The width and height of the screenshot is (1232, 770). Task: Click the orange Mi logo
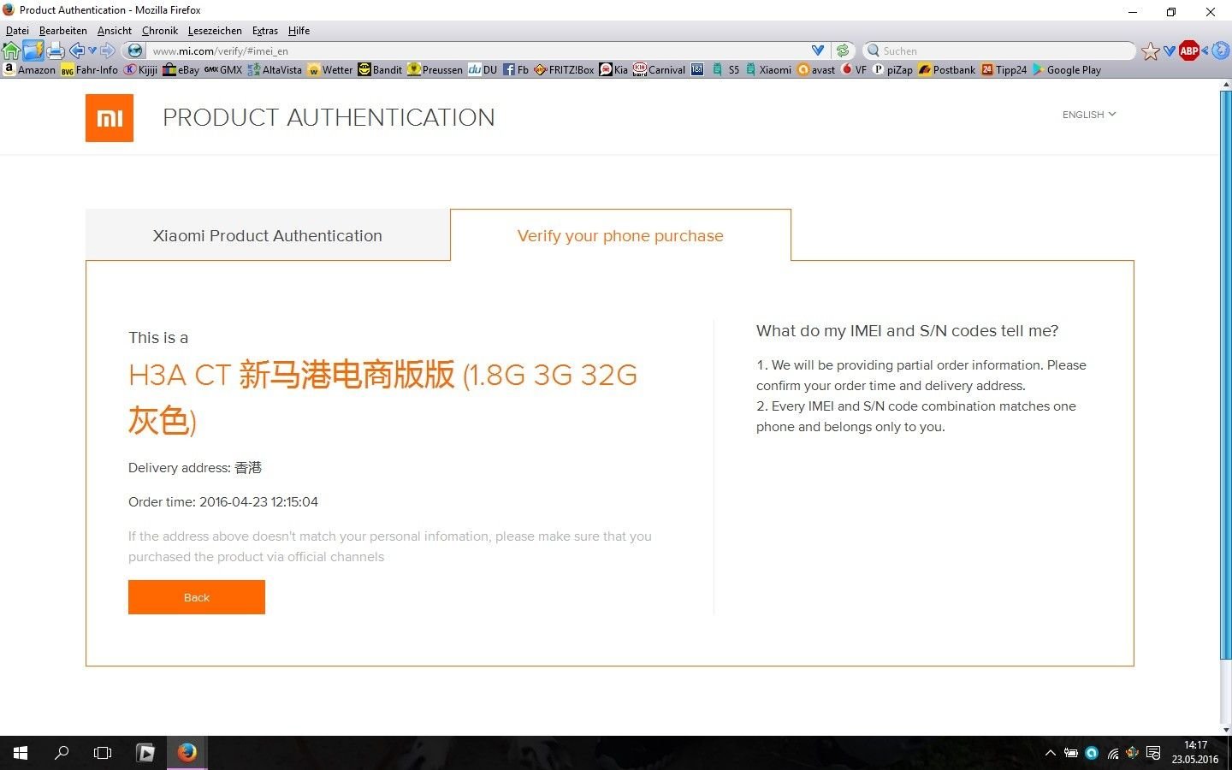pyautogui.click(x=110, y=118)
